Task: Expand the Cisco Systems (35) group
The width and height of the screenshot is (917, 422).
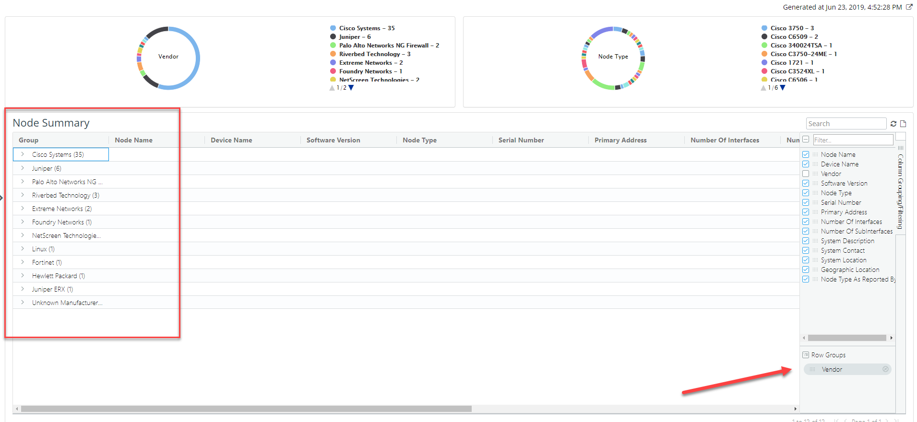Action: click(23, 154)
